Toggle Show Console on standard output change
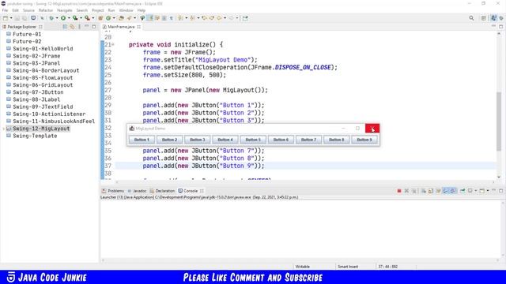Screen dimensions: 506x284 click(446, 191)
